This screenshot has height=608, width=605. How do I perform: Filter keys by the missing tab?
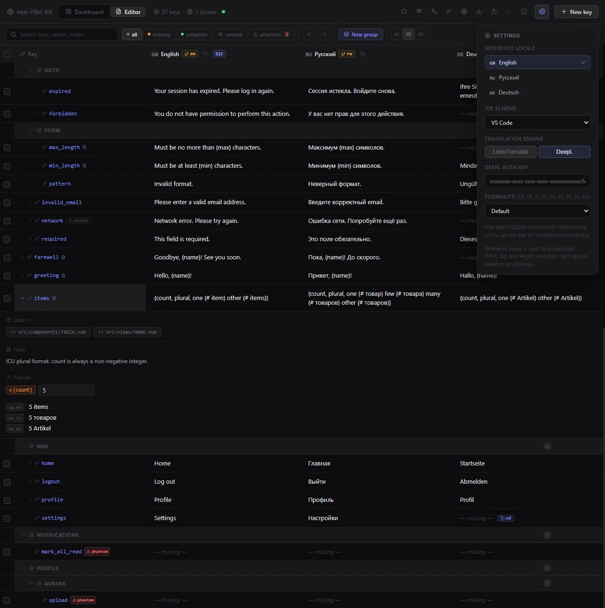coord(158,35)
